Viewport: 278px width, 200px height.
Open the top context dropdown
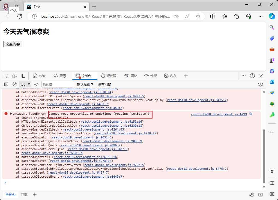[x=25, y=84]
